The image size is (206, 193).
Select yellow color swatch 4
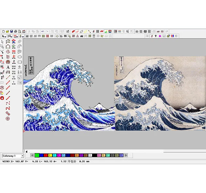point(50,155)
